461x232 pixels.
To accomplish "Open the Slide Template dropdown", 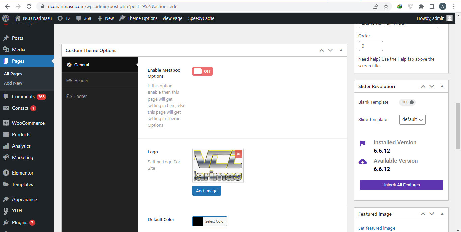I will (412, 119).
